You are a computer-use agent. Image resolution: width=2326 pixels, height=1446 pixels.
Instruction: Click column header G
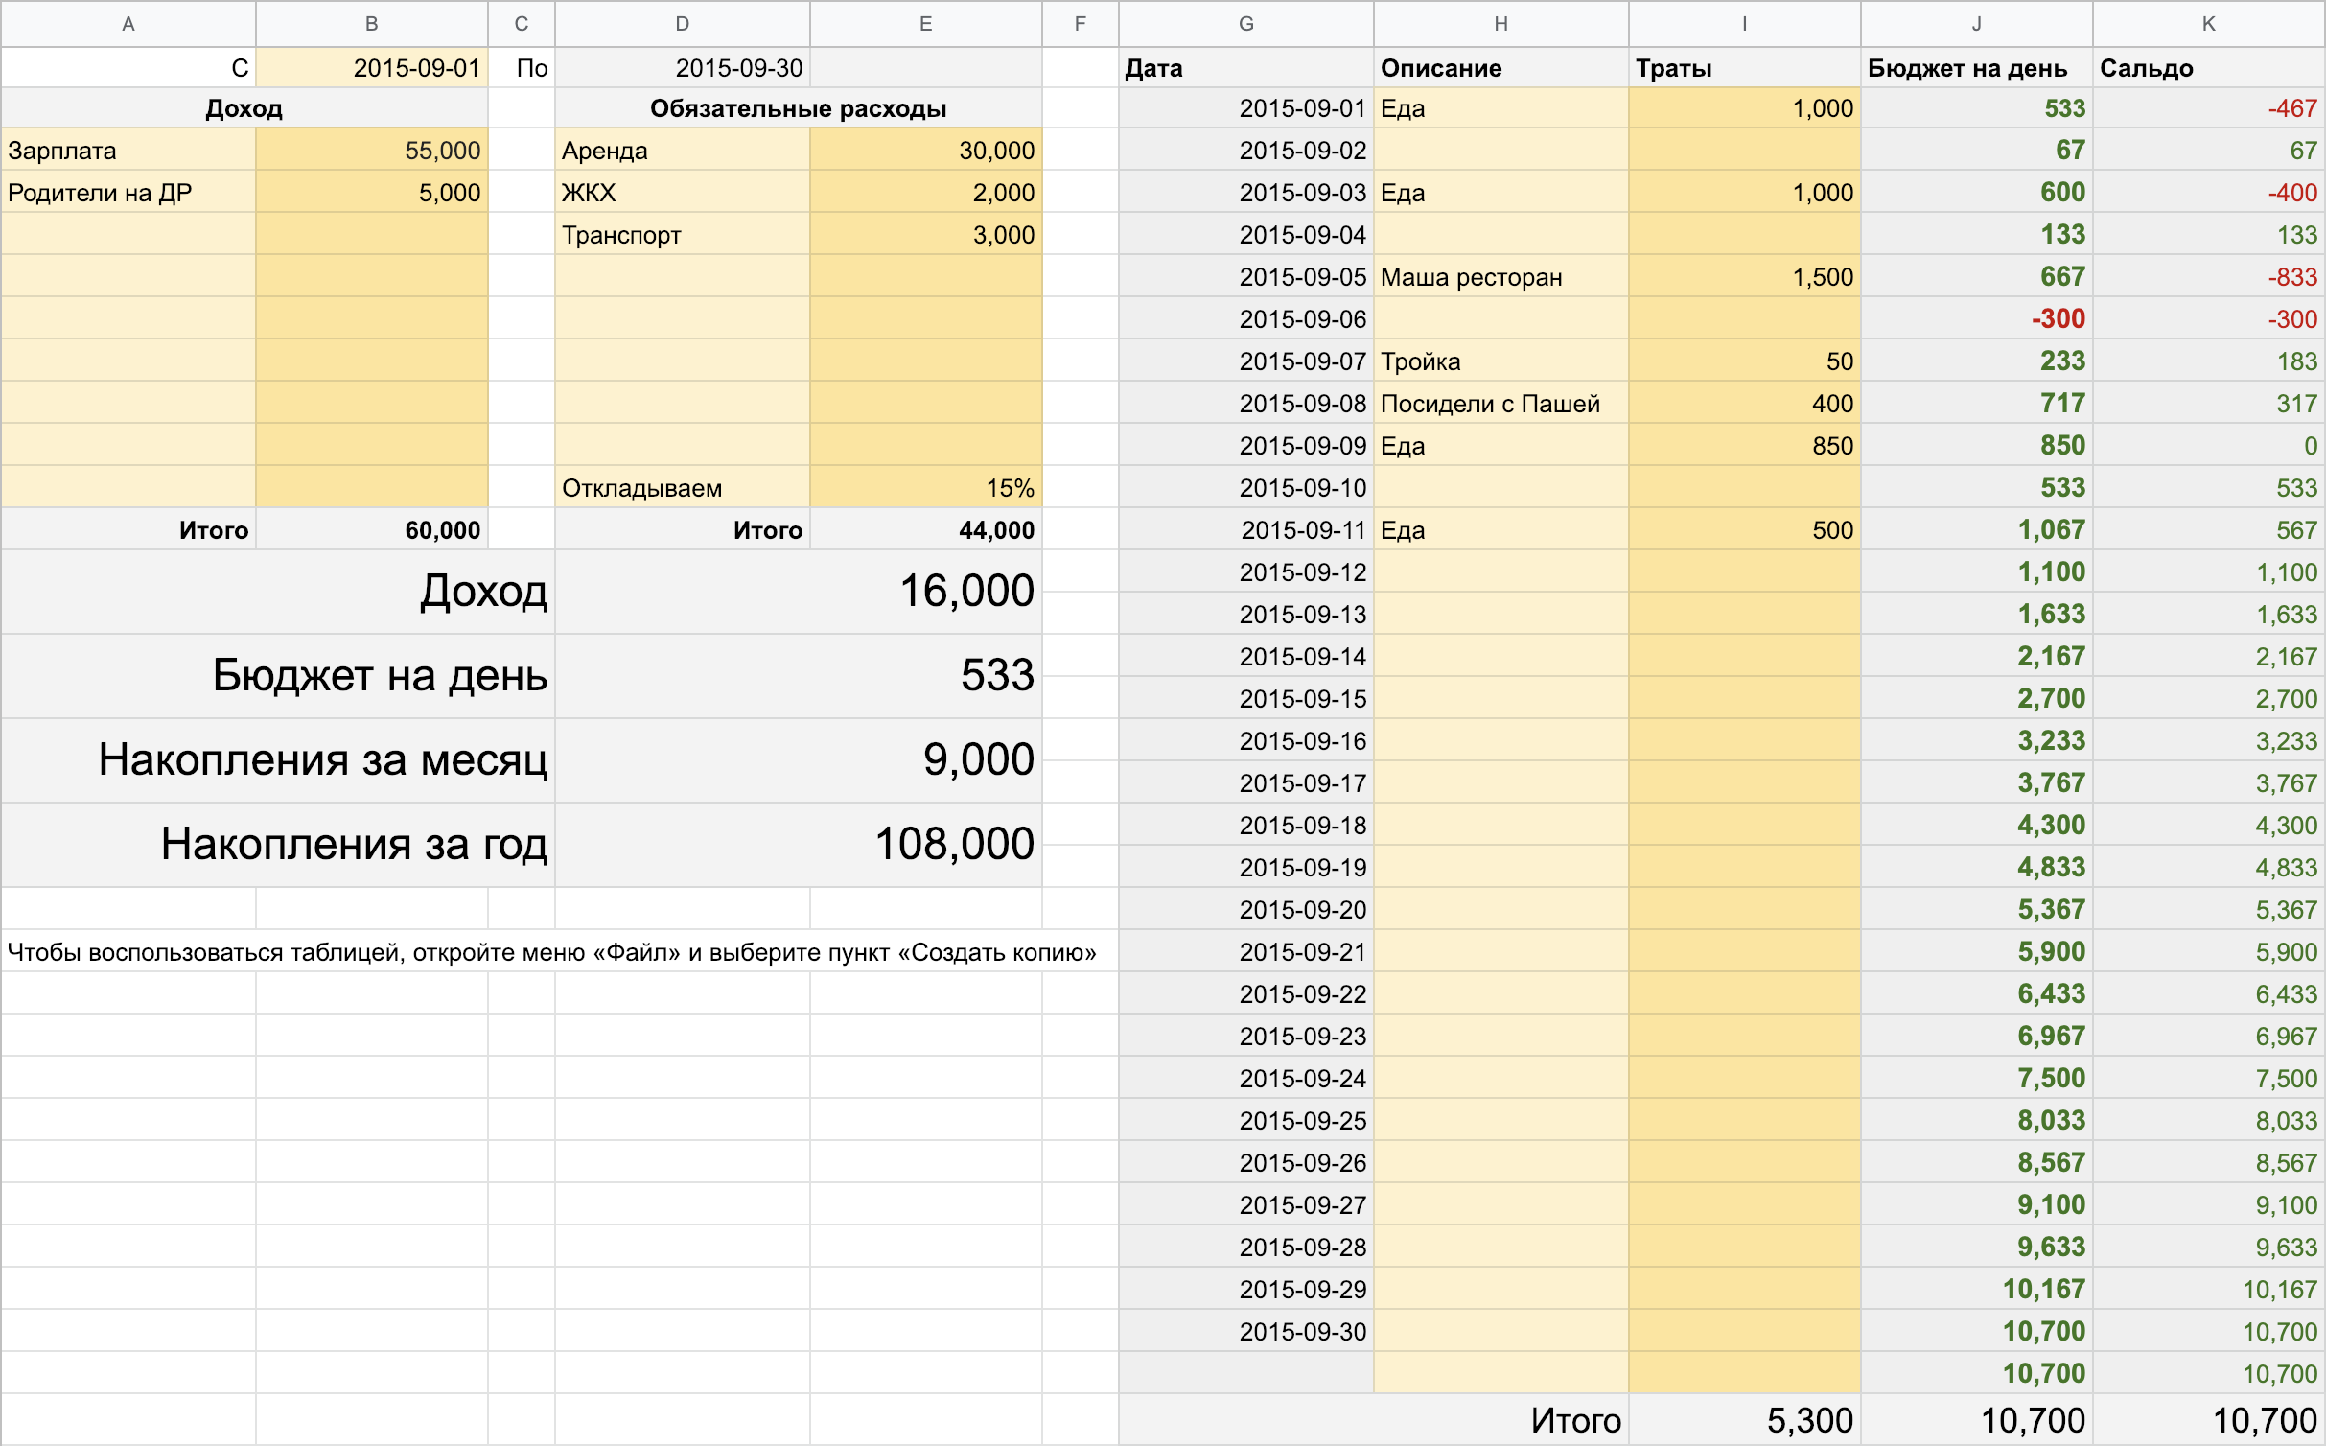click(x=1245, y=24)
